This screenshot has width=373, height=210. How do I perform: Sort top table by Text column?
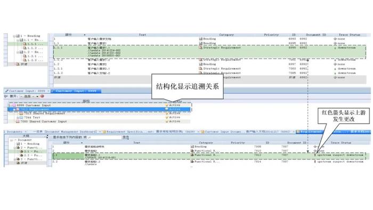click(142, 35)
